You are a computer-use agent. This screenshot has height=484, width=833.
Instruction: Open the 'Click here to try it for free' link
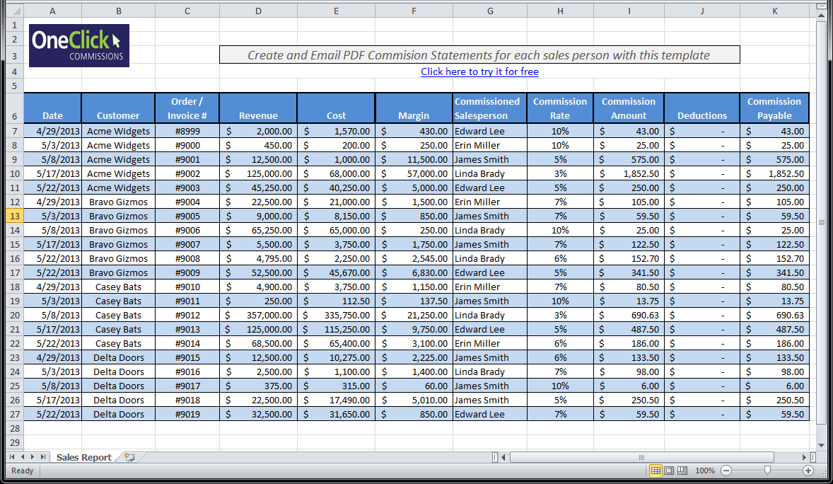(x=479, y=71)
